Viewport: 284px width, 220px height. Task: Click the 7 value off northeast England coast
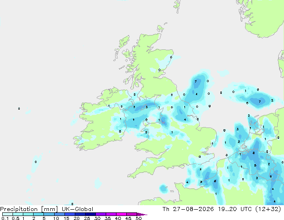196,82
